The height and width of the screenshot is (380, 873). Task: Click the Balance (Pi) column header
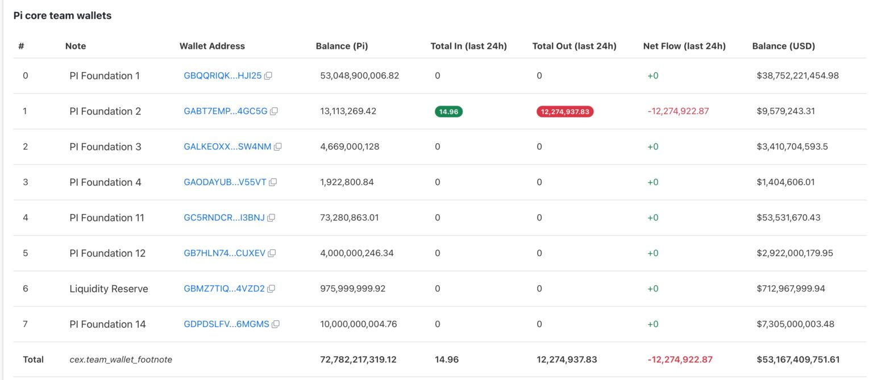pyautogui.click(x=342, y=46)
